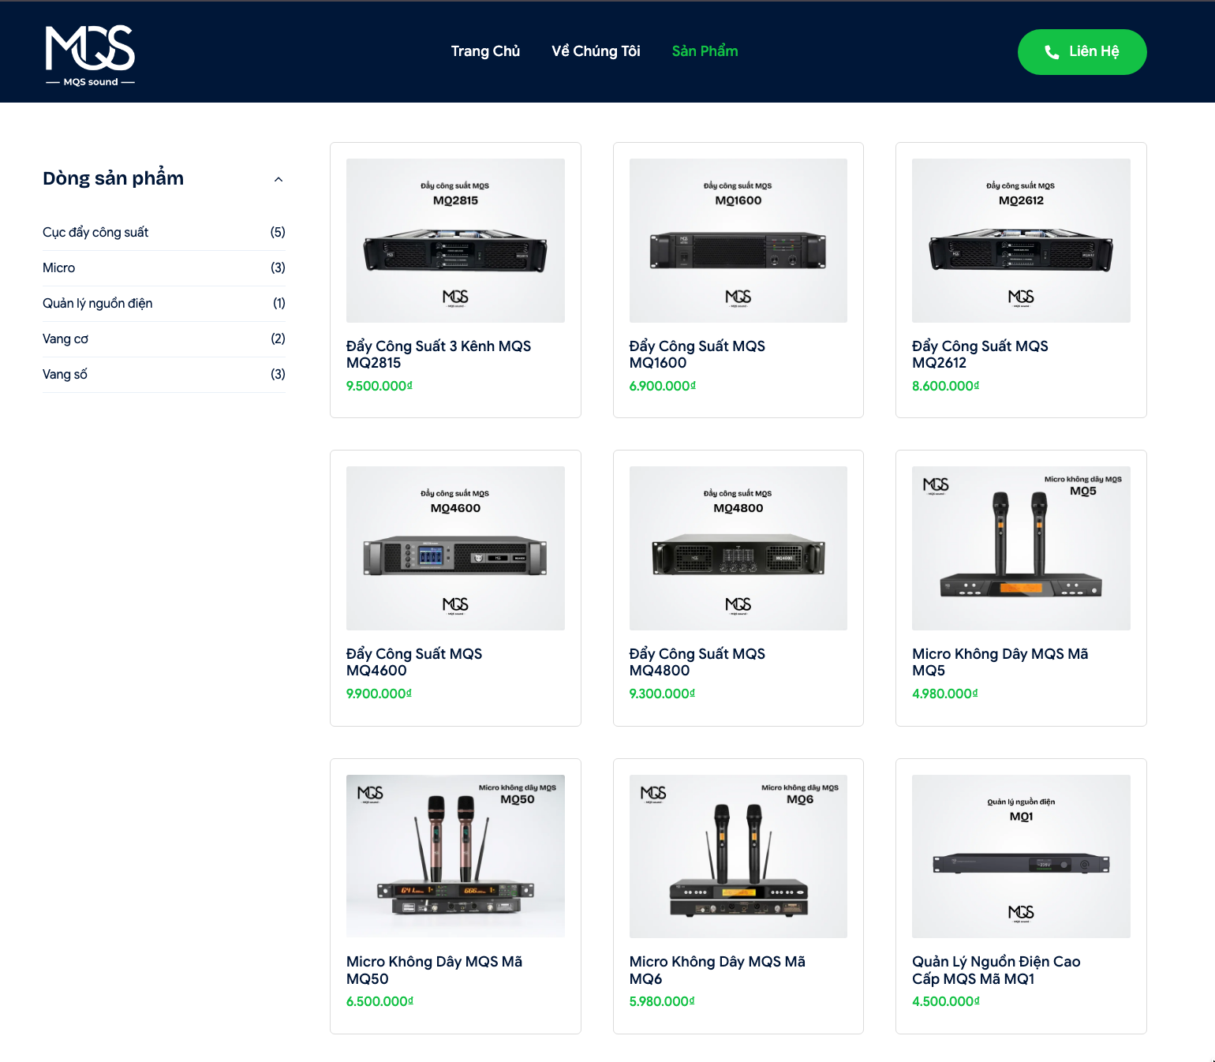Open Micro Không Dây MQS Mã MQ6 title
The width and height of the screenshot is (1215, 1062).
pyautogui.click(x=717, y=970)
